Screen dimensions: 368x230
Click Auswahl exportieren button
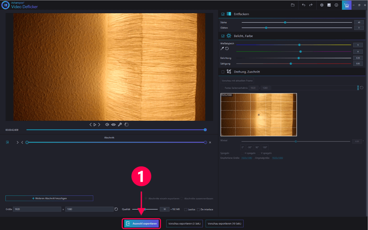click(x=142, y=223)
